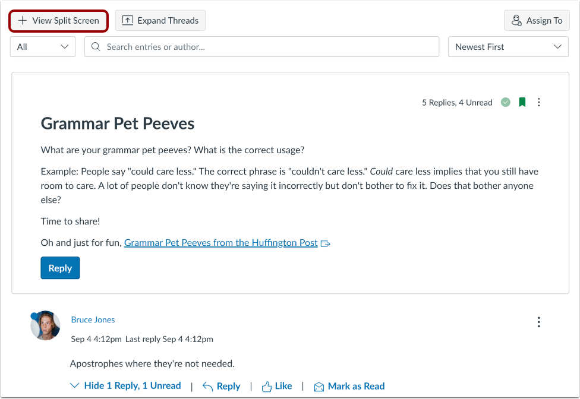Open the Huffington Post grammar article link

tap(220, 242)
